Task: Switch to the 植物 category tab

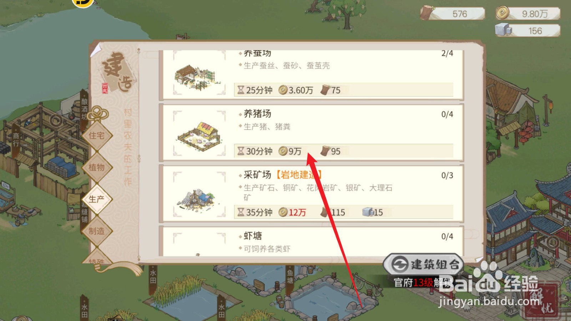Action: 97,167
